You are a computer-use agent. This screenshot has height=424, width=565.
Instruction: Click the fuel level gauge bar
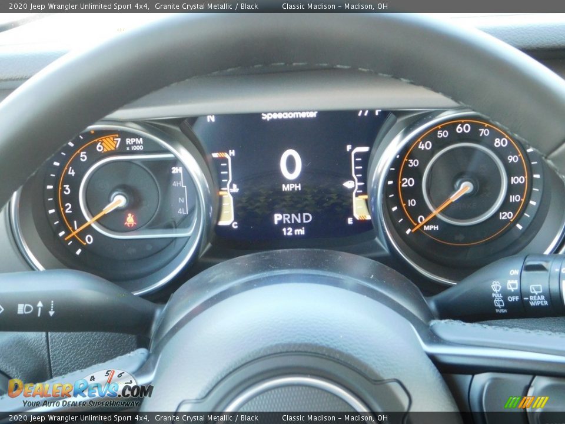click(x=361, y=184)
